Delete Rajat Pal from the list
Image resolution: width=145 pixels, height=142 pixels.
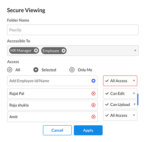tap(94, 93)
